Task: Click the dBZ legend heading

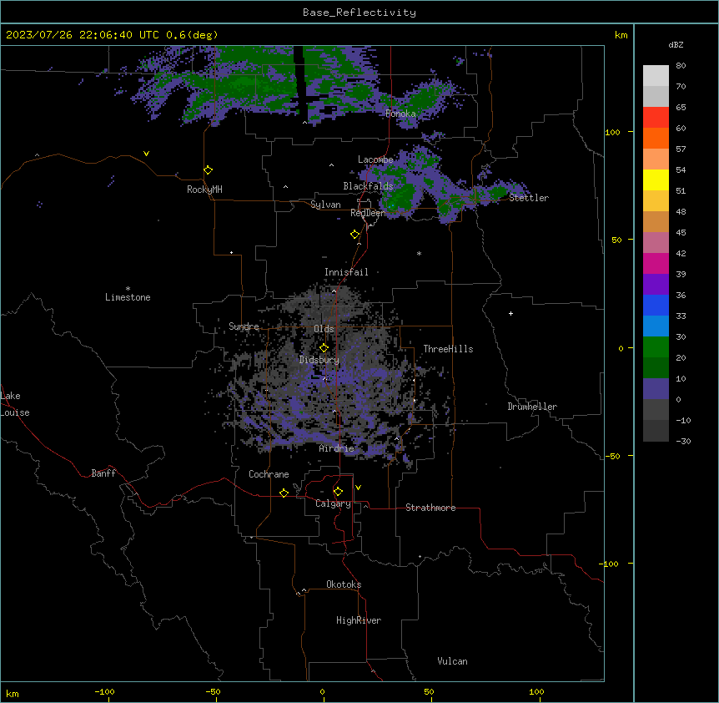Action: [676, 45]
